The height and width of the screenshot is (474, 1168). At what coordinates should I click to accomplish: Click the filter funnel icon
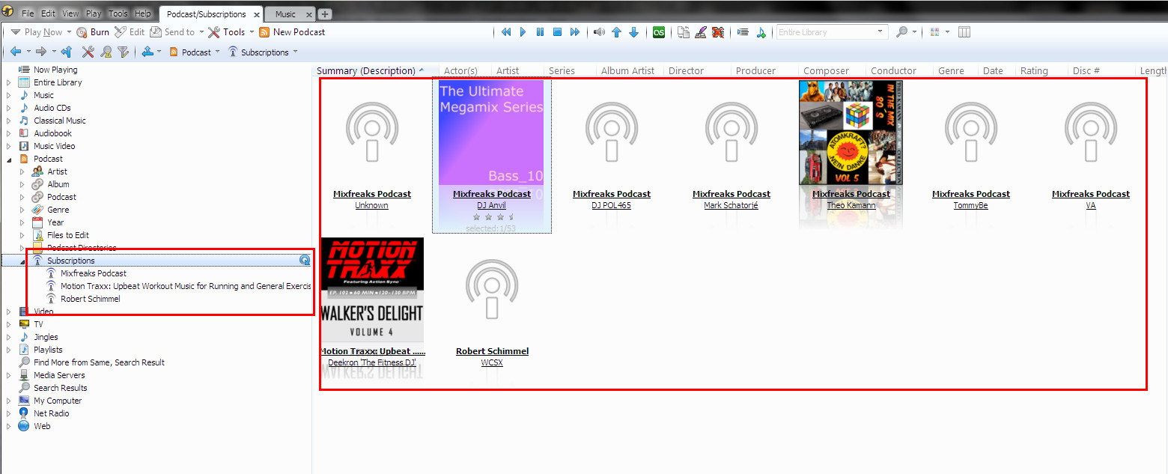click(x=124, y=52)
